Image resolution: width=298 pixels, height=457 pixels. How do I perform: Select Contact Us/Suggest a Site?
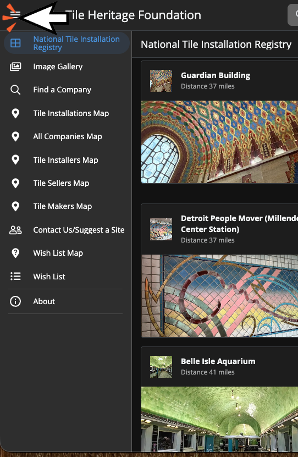[x=67, y=230]
